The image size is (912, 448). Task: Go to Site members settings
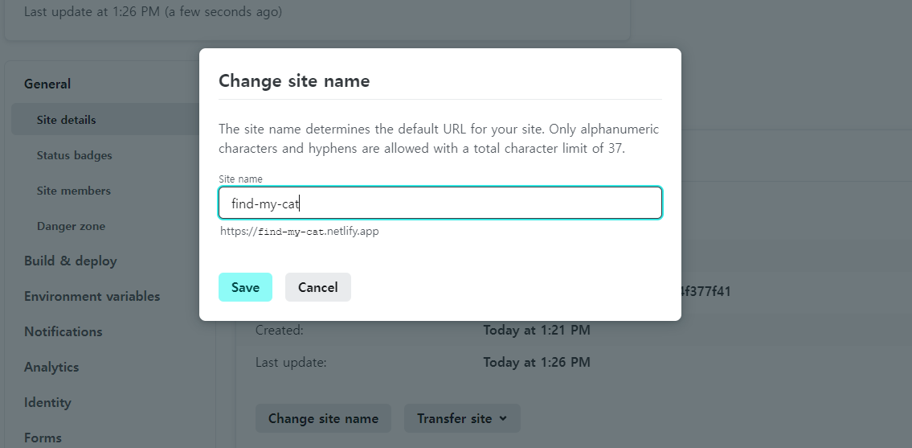click(73, 191)
